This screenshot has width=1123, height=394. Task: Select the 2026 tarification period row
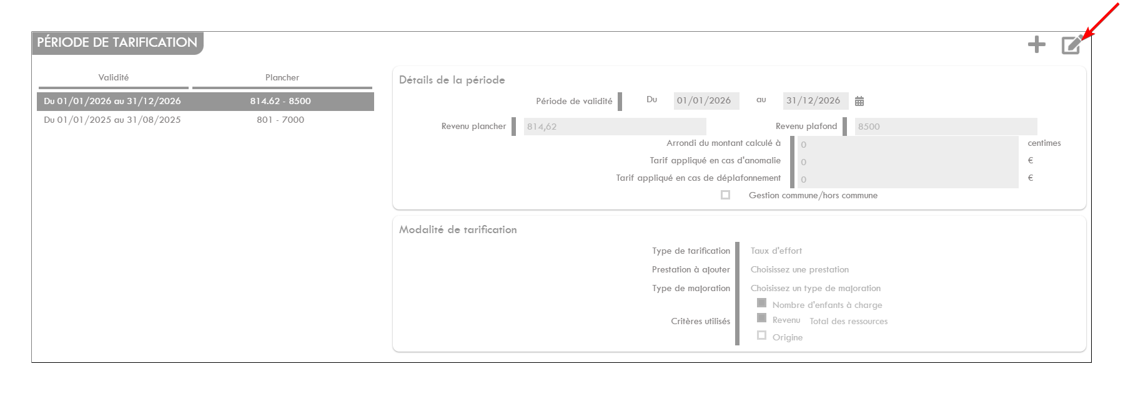pos(205,101)
